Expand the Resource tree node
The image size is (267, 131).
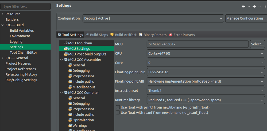(3, 14)
